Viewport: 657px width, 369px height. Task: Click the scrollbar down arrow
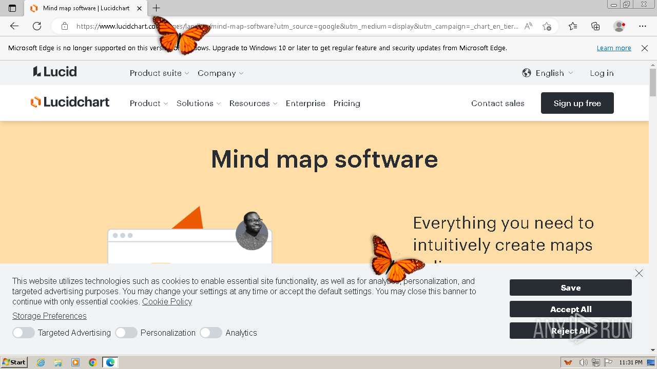653,350
